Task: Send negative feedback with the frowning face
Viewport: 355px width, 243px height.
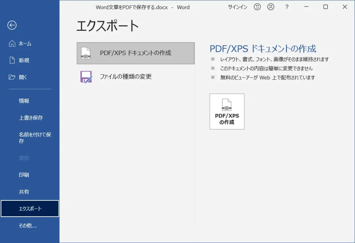Action: [271, 7]
